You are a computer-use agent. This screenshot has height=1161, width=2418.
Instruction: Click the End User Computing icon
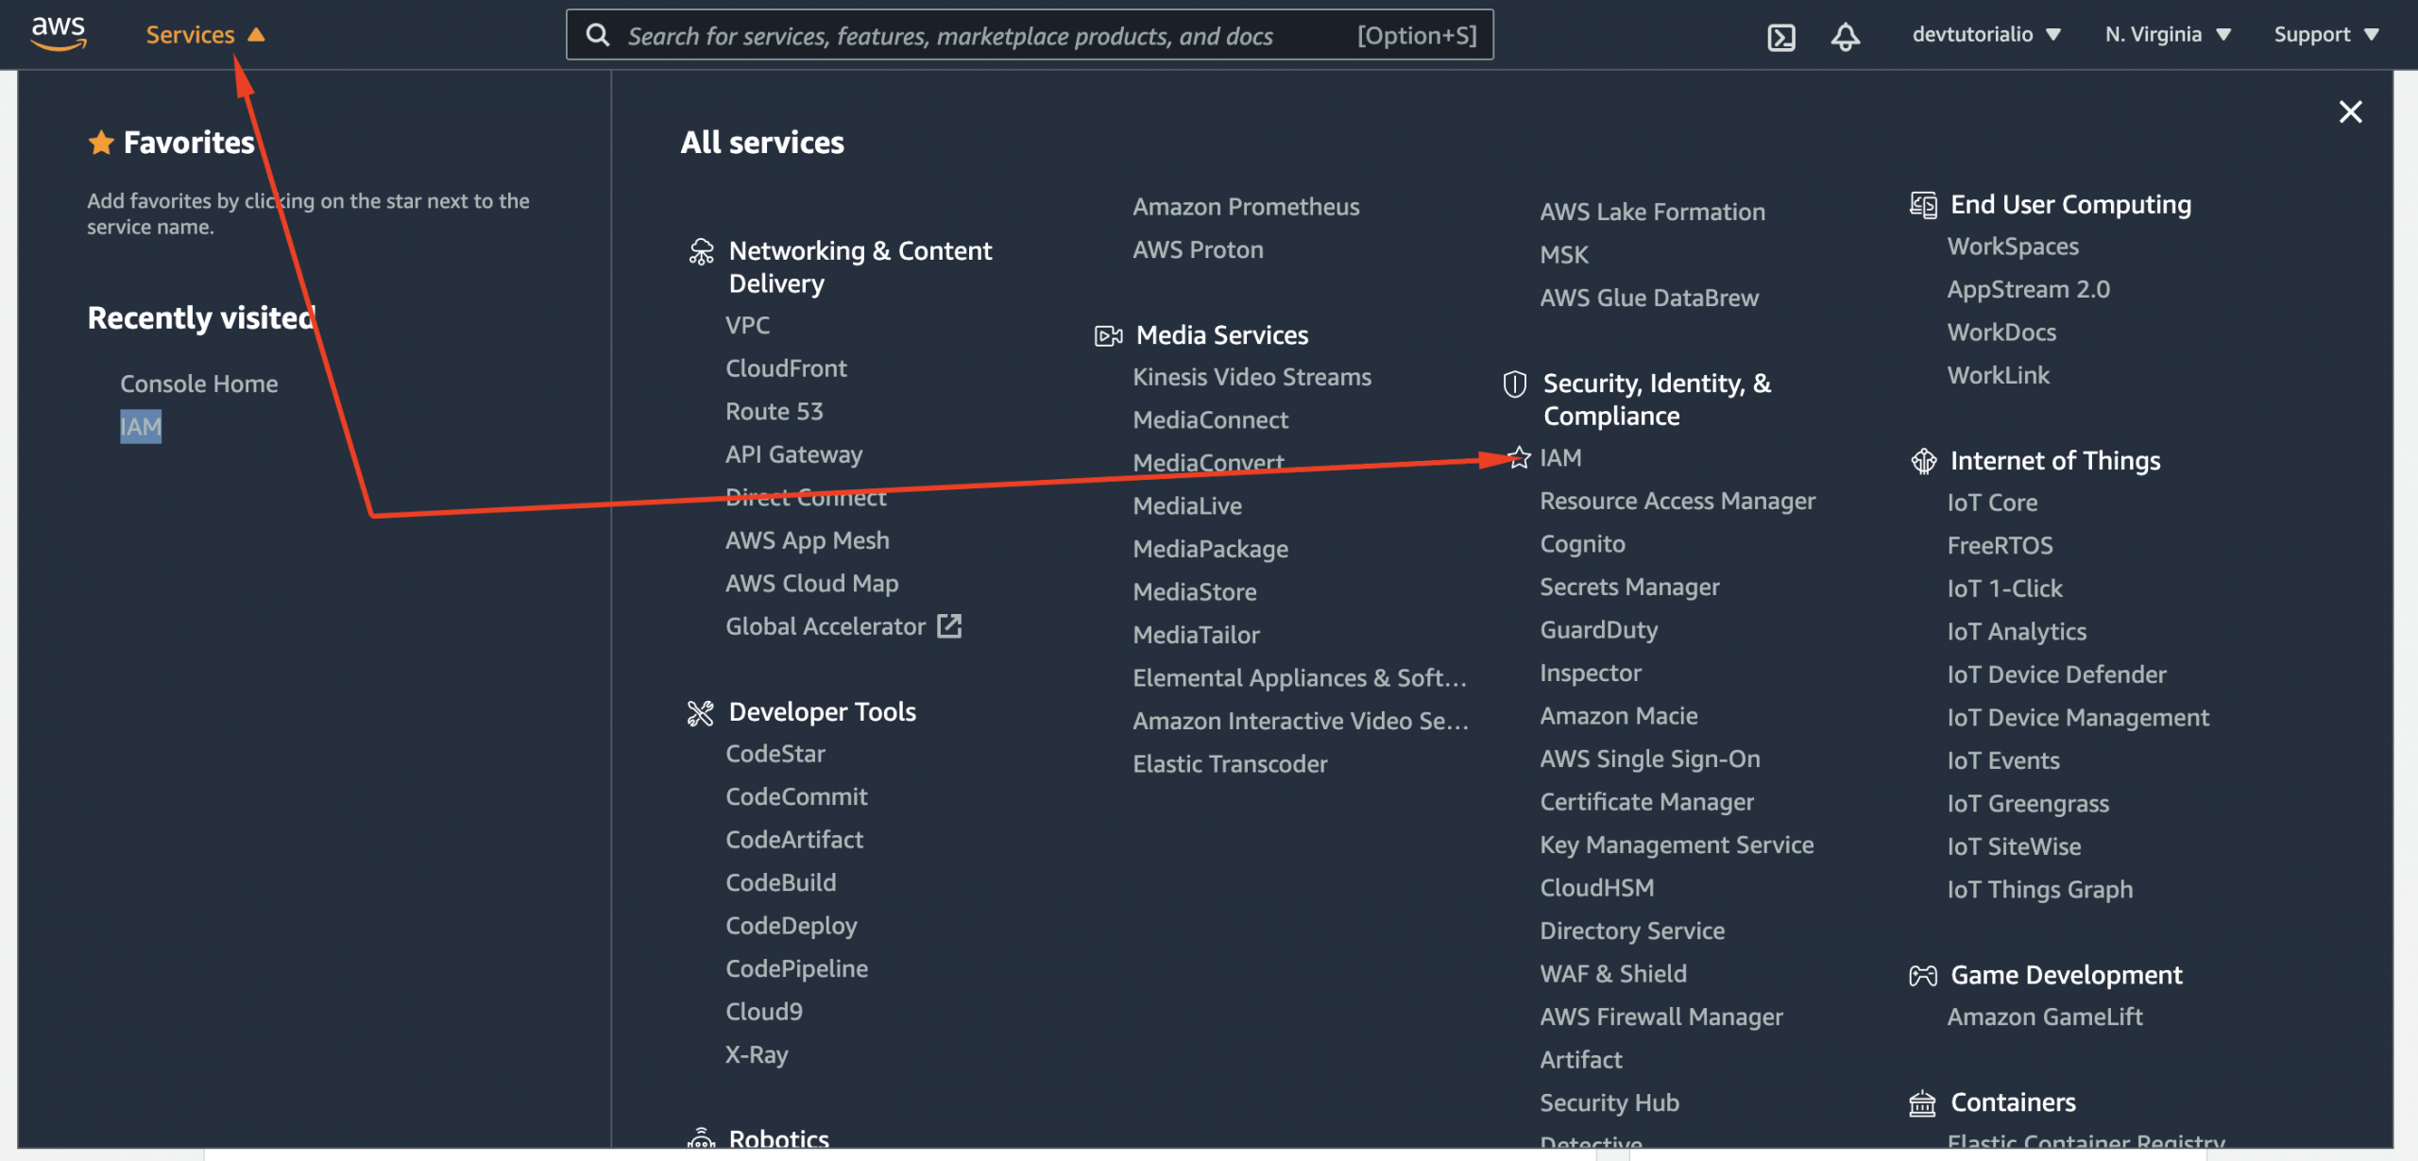(1923, 204)
